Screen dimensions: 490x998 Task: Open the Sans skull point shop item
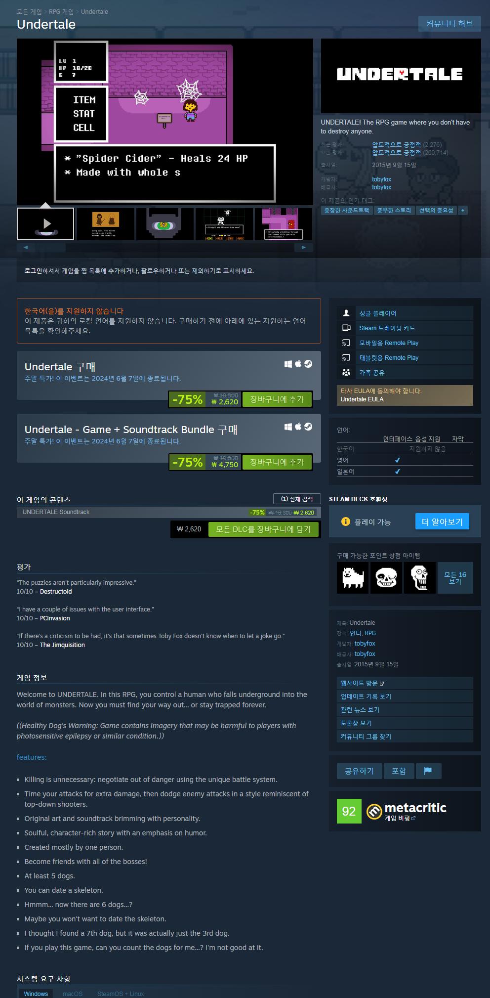(x=386, y=577)
